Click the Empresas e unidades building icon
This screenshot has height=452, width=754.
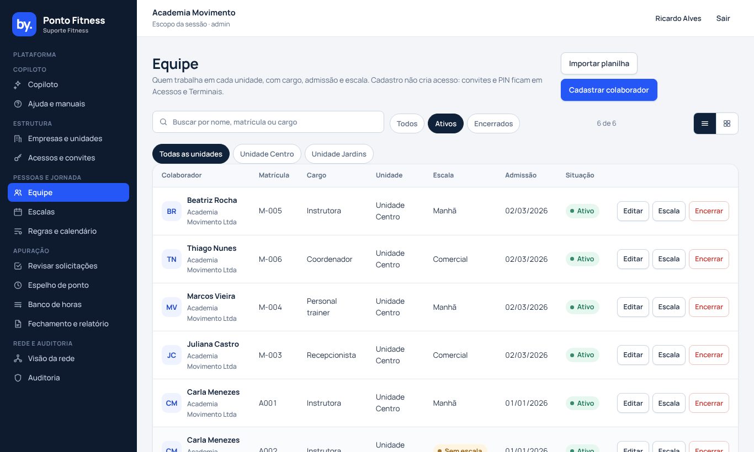pyautogui.click(x=18, y=138)
